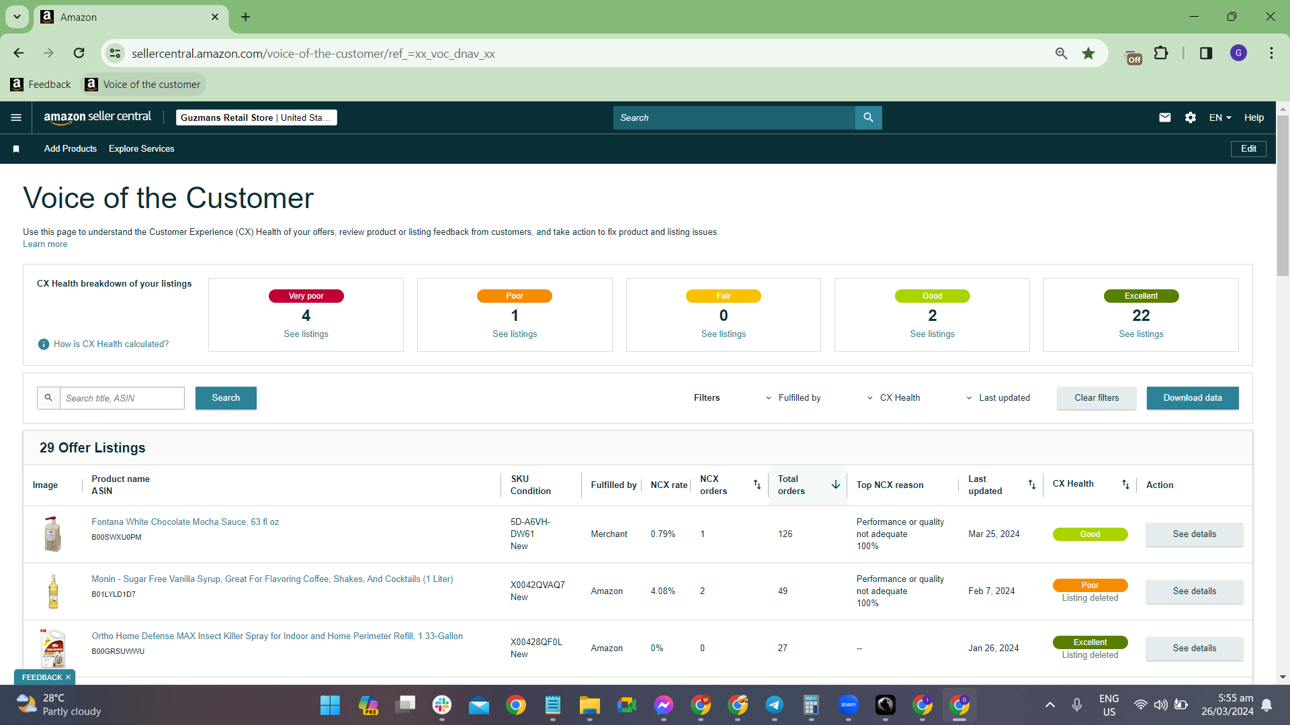This screenshot has width=1290, height=725.
Task: Open the Add Products menu item
Action: click(x=71, y=149)
